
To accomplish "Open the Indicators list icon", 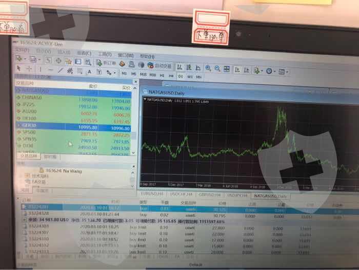I will [x=257, y=71].
